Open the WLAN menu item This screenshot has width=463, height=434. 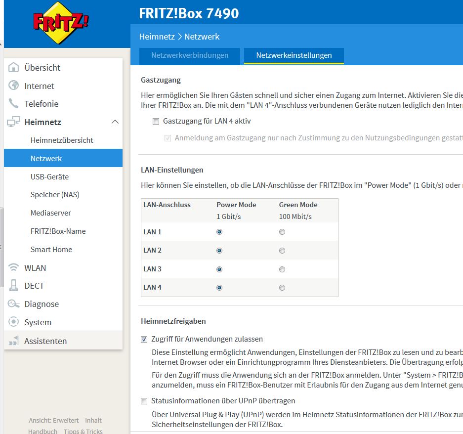coord(63,268)
